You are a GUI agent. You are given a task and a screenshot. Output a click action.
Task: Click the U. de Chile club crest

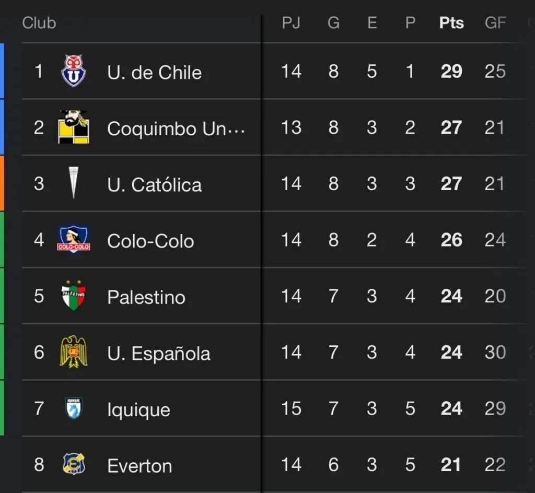pyautogui.click(x=73, y=71)
